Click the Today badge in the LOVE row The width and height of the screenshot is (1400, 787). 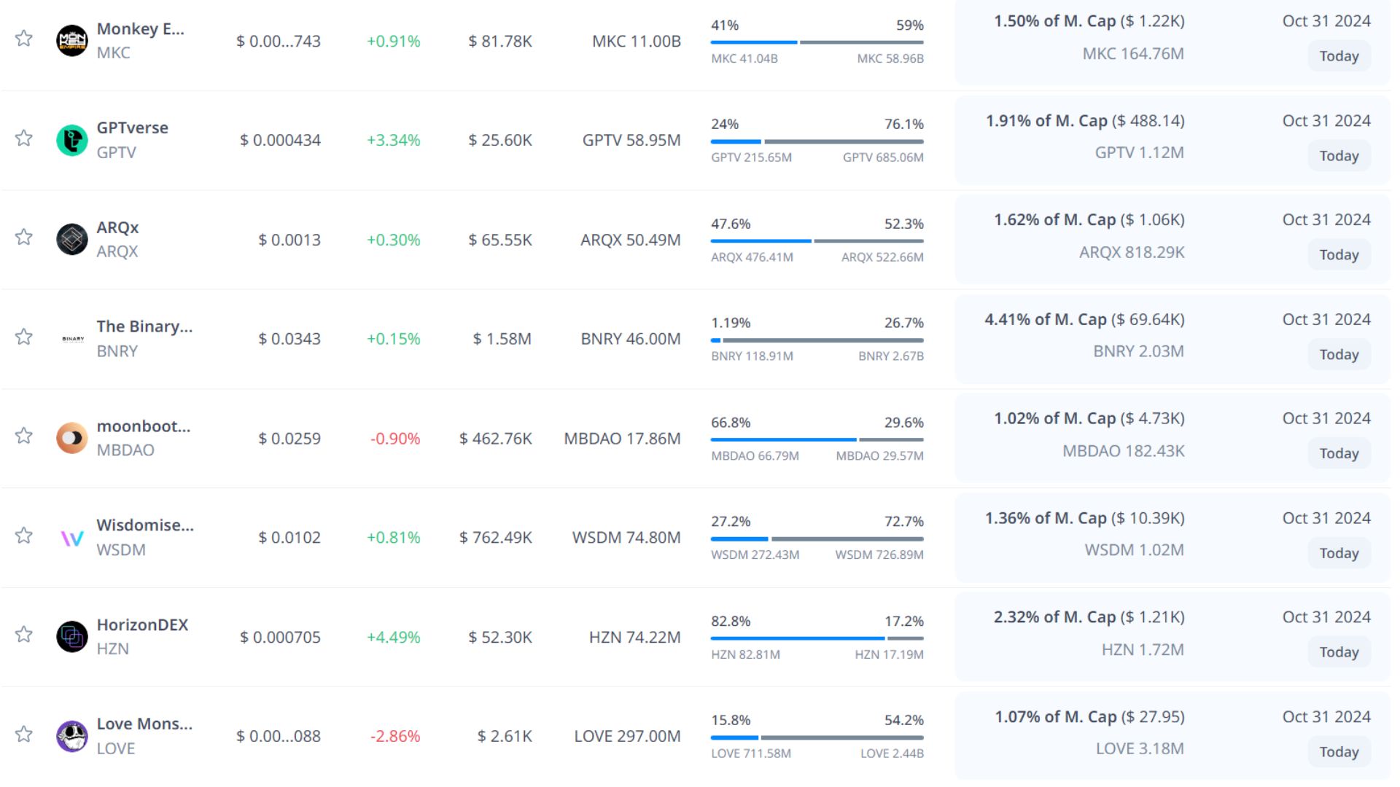1339,752
